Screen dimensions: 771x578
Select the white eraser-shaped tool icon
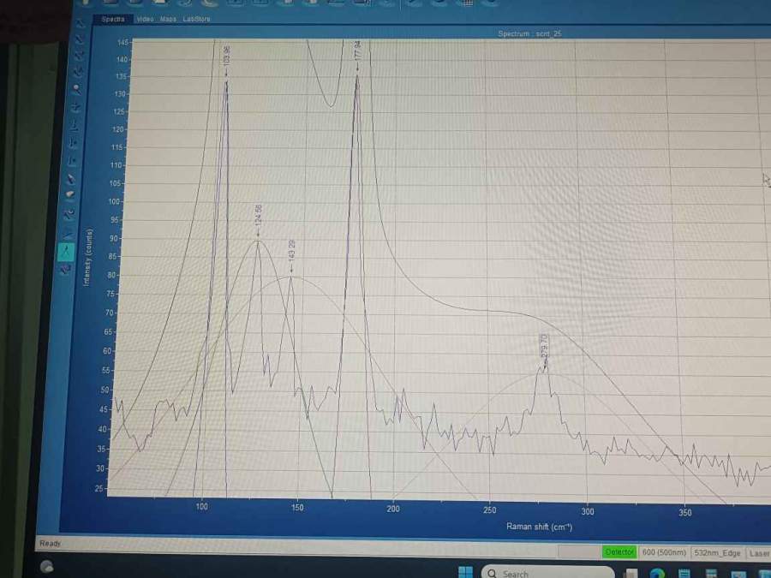click(x=70, y=195)
